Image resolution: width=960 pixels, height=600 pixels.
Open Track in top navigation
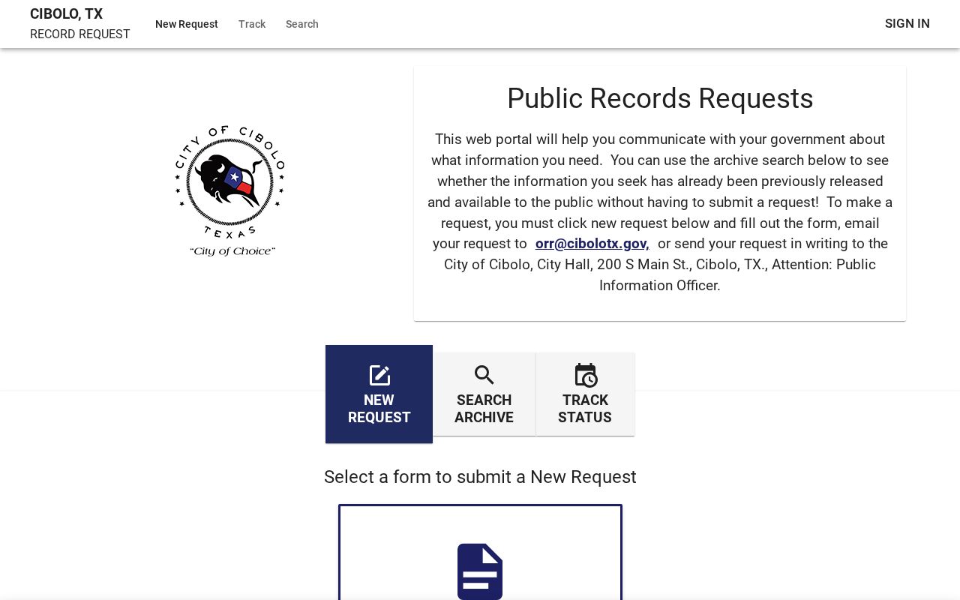pos(252,24)
